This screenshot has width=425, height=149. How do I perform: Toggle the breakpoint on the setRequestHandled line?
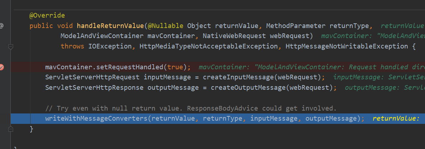point(1,67)
